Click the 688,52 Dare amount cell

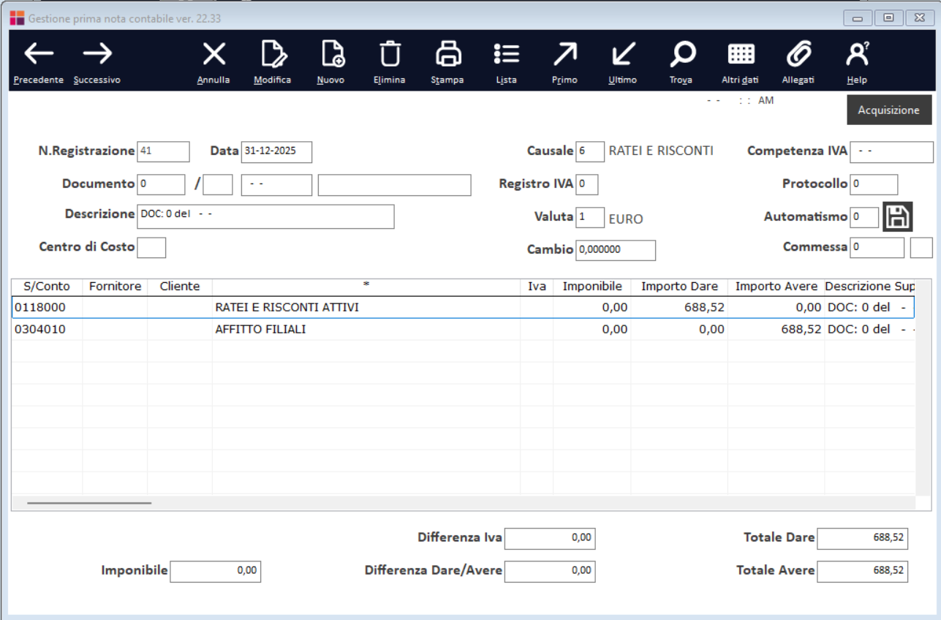click(679, 308)
